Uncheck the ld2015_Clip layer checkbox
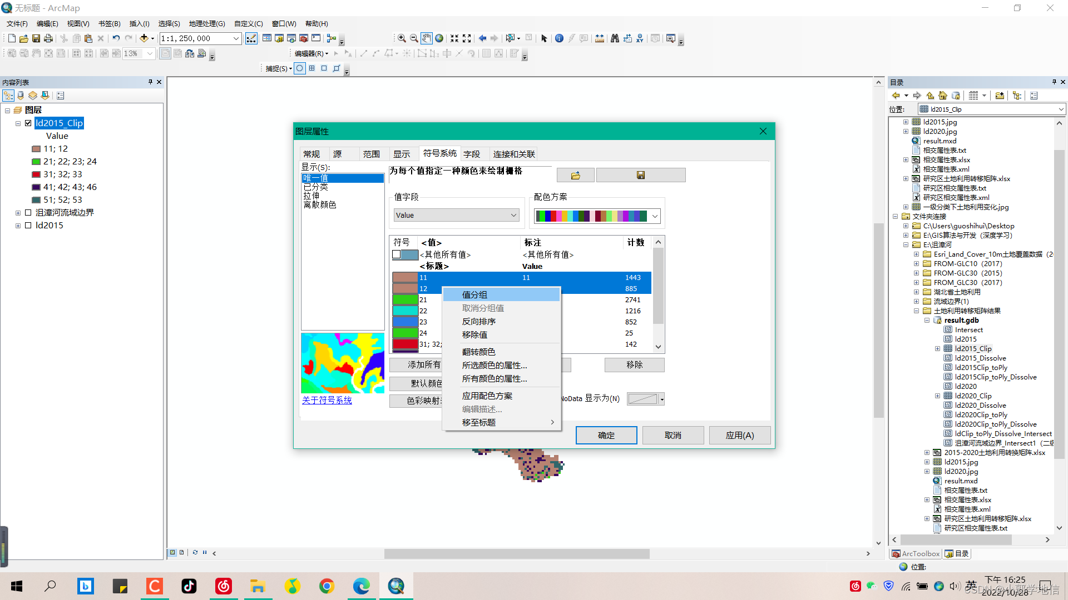1068x600 pixels. [28, 123]
